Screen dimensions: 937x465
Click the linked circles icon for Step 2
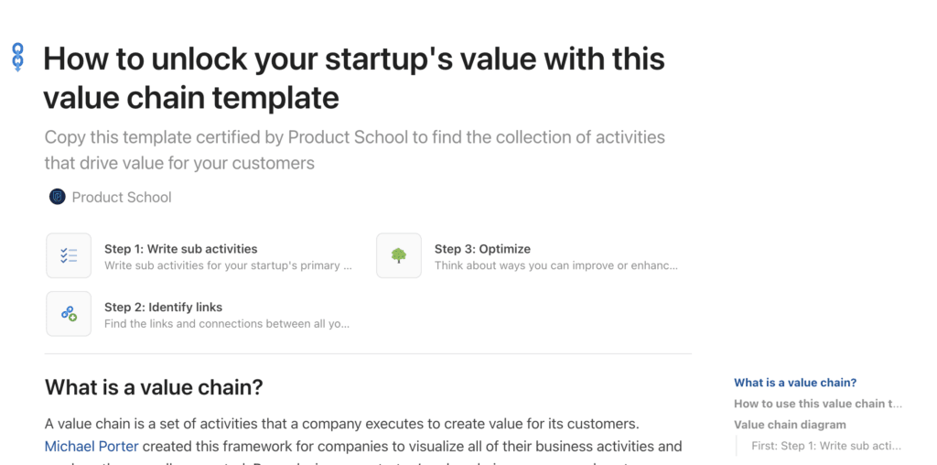pos(69,314)
